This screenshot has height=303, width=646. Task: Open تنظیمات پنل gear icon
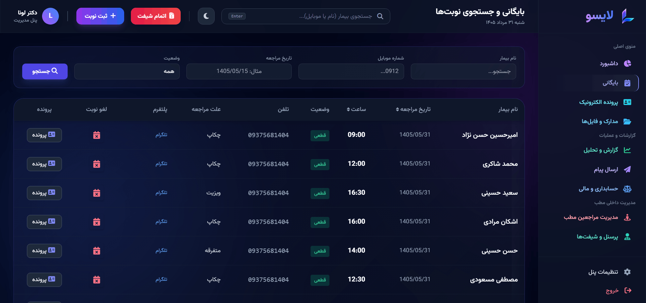click(627, 272)
